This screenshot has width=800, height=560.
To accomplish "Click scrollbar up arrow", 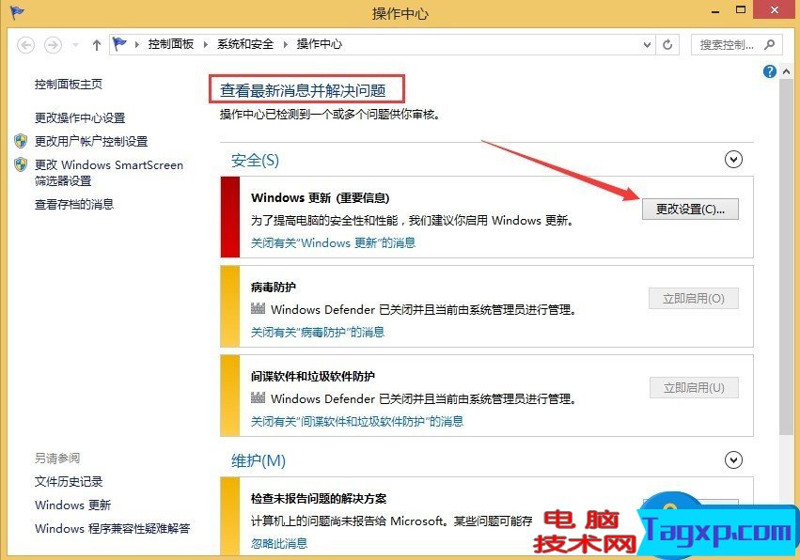I will [786, 72].
